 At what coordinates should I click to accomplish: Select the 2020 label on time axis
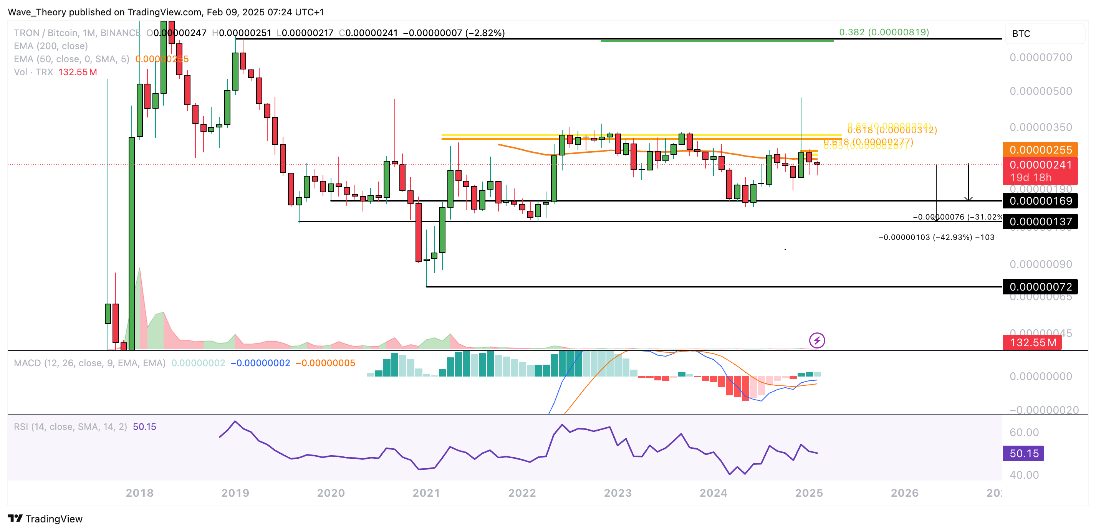point(331,493)
